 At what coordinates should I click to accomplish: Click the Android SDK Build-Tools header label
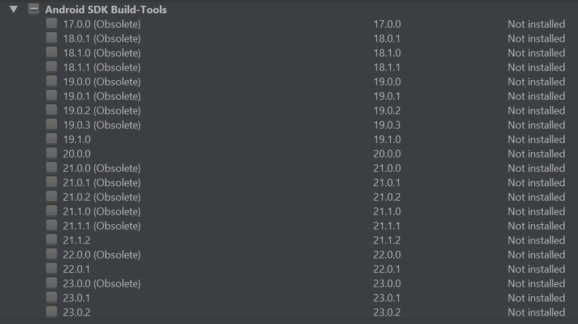pyautogui.click(x=106, y=10)
